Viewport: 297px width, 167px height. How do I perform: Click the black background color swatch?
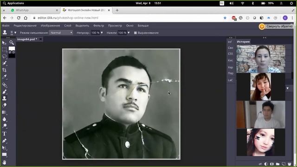pyautogui.click(x=12, y=56)
